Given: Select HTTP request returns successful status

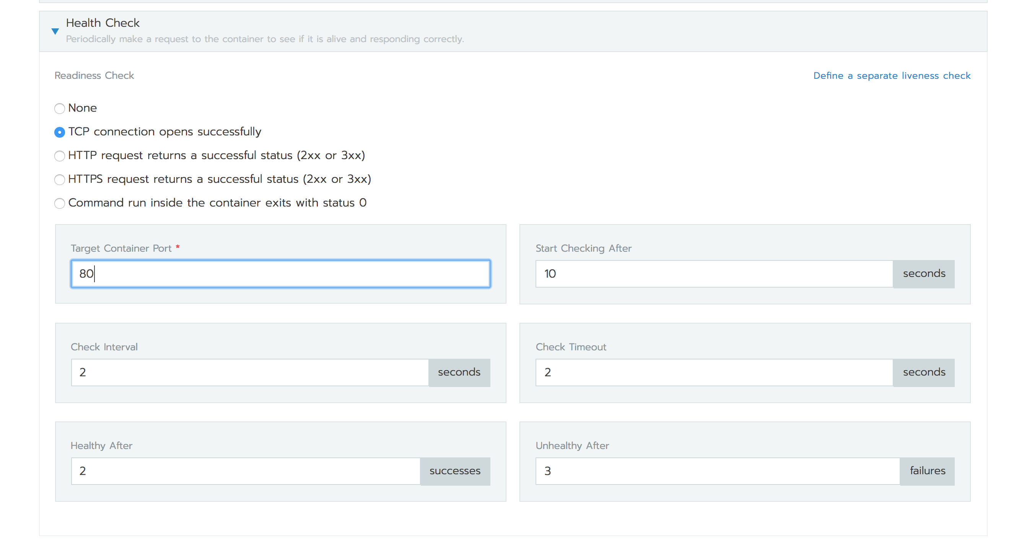Looking at the screenshot, I should pos(59,155).
